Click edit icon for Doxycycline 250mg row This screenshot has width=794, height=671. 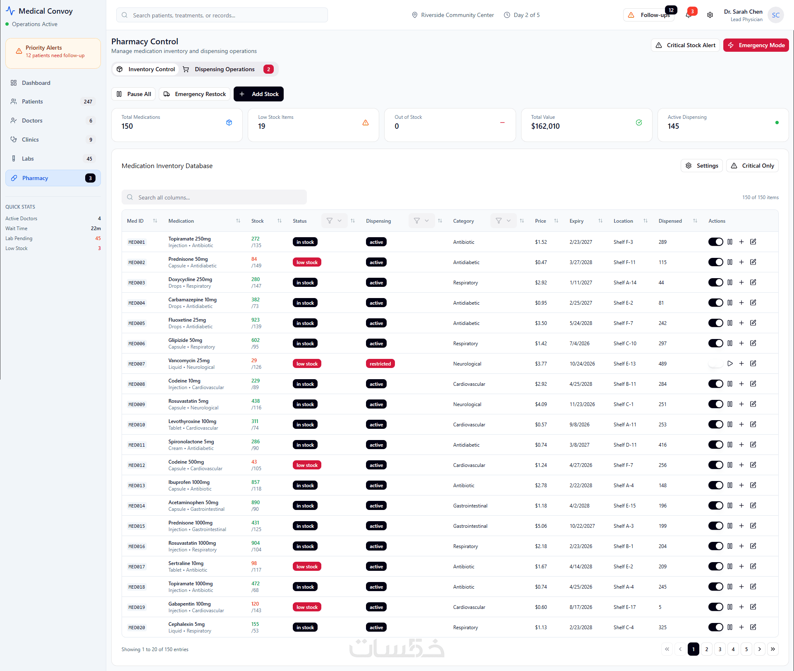pos(753,283)
